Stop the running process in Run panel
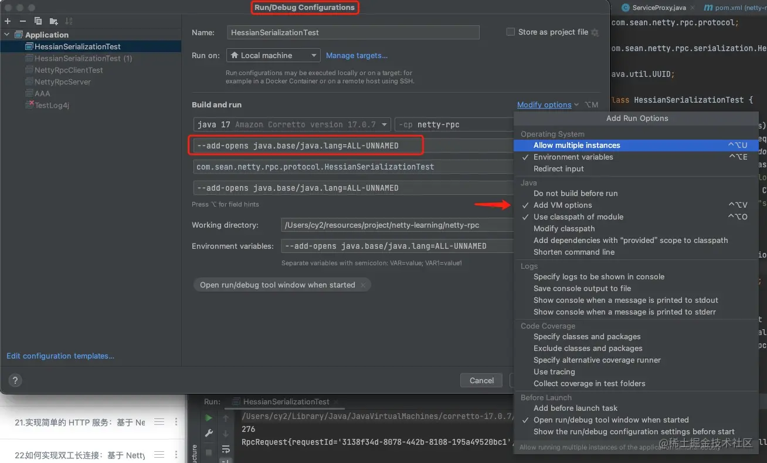The height and width of the screenshot is (463, 767). pyautogui.click(x=209, y=452)
